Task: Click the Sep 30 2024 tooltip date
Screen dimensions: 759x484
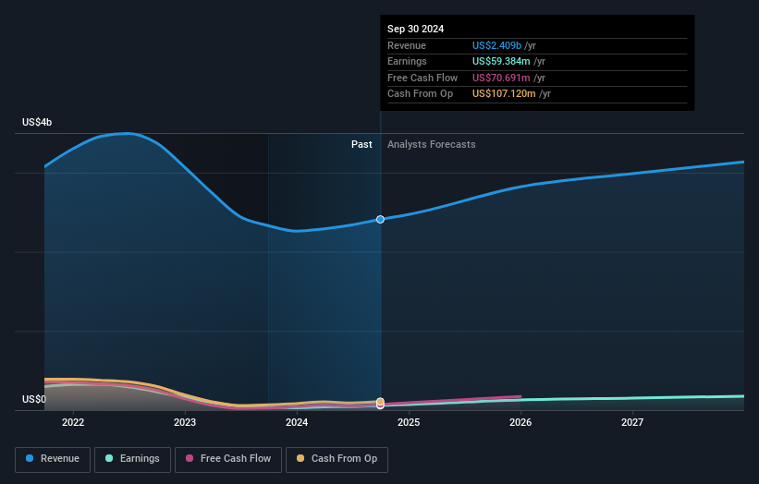Action: 415,29
